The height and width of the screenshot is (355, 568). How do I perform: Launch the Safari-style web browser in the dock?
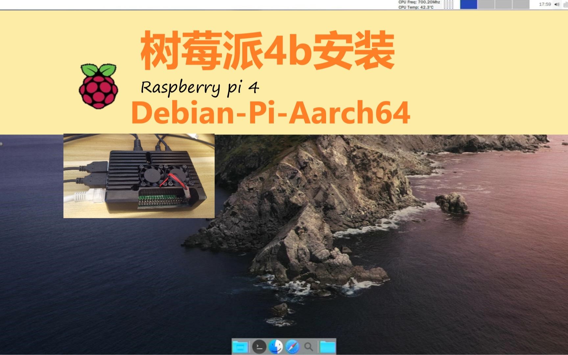(x=292, y=347)
